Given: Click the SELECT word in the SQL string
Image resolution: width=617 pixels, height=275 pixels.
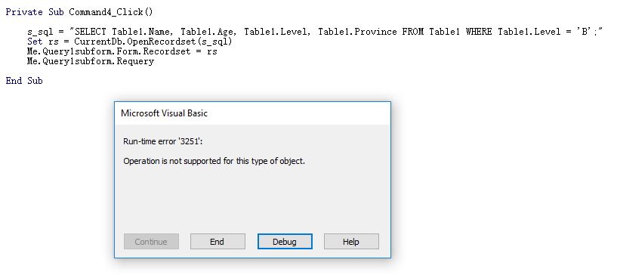Looking at the screenshot, I should tap(91, 32).
